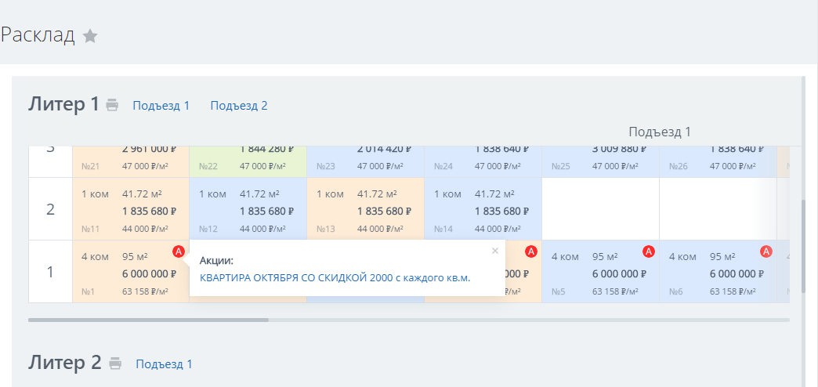Screen dimensions: 818x387
Task: Print Литер 2 using printer icon
Action: [x=115, y=364]
